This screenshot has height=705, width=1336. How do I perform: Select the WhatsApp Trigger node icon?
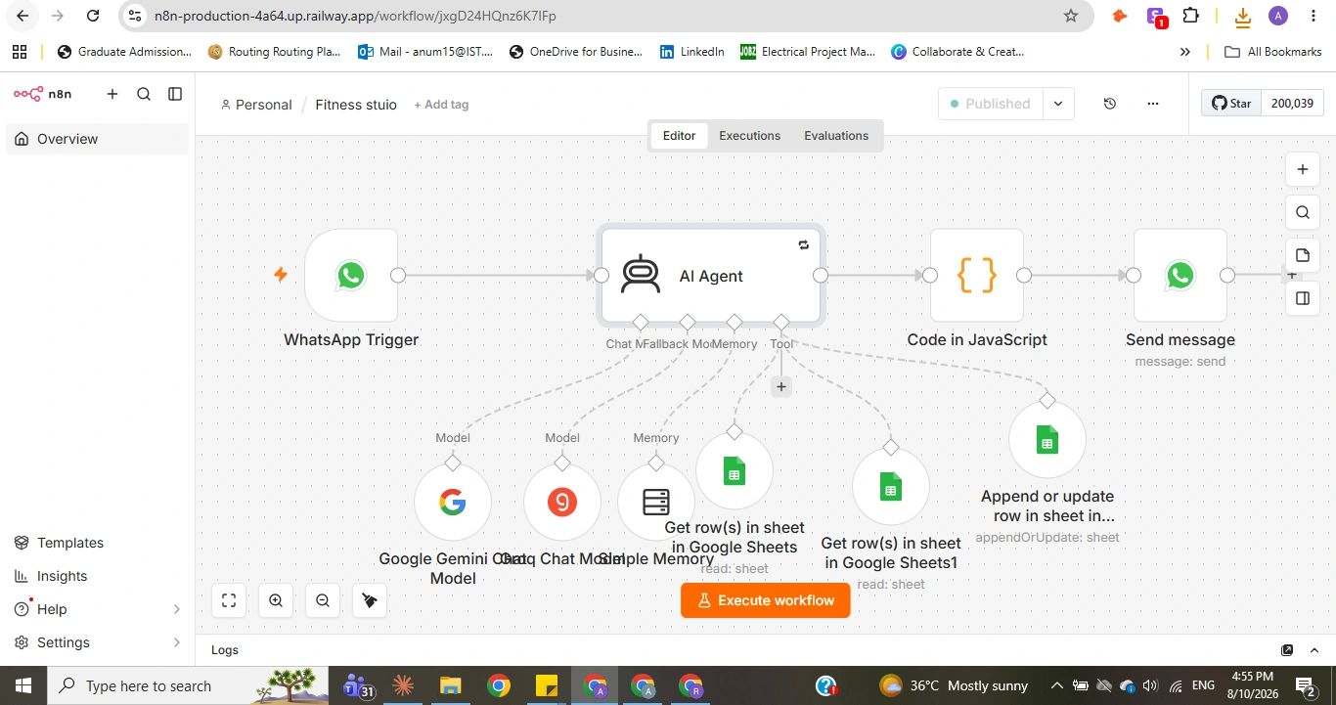[x=351, y=276]
